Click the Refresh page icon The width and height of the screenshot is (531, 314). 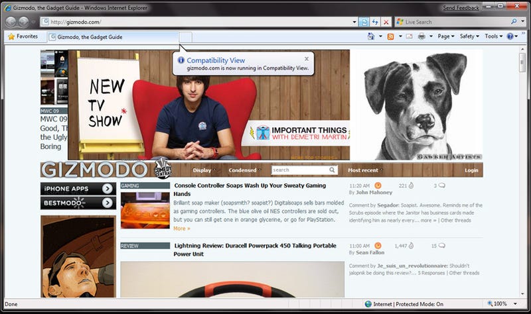click(x=374, y=22)
